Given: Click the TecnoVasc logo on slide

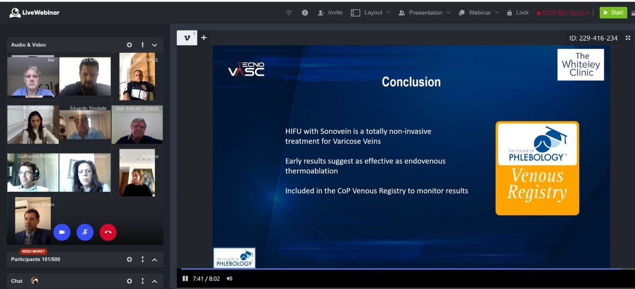Looking at the screenshot, I should [x=246, y=69].
